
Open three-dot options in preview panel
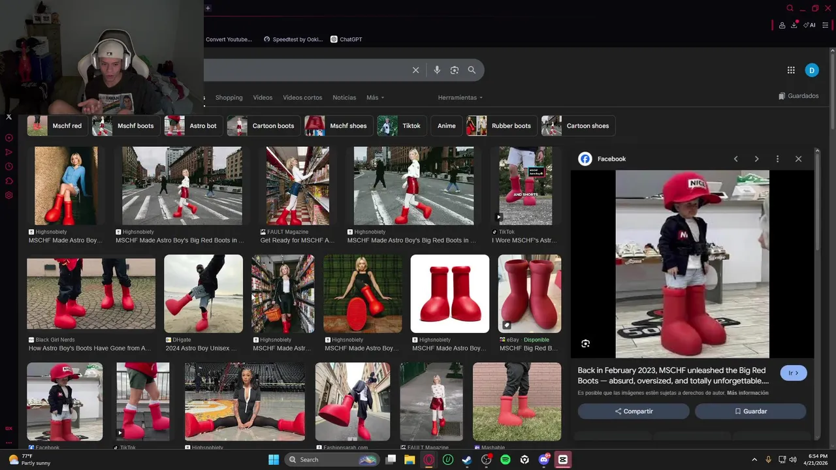pos(777,159)
